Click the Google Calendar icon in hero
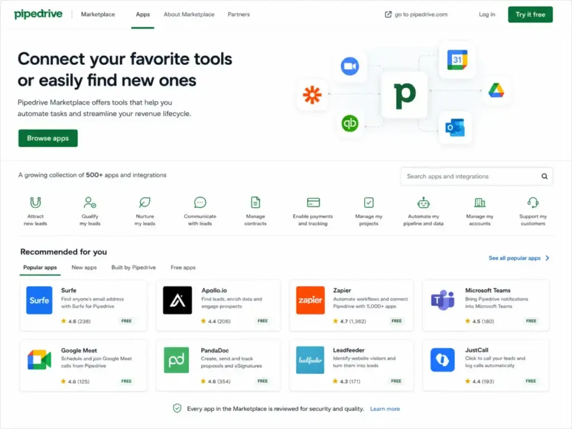 (457, 60)
